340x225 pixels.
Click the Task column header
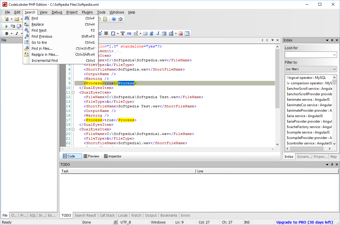click(x=128, y=171)
